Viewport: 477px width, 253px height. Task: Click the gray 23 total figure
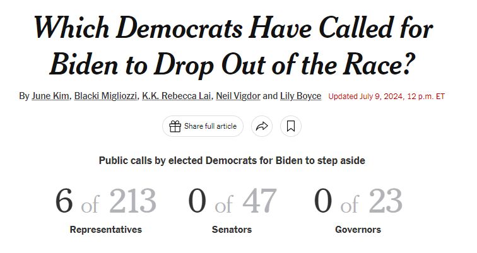click(385, 201)
